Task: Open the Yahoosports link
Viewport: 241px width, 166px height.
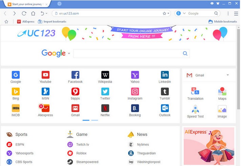Action: 20,153
